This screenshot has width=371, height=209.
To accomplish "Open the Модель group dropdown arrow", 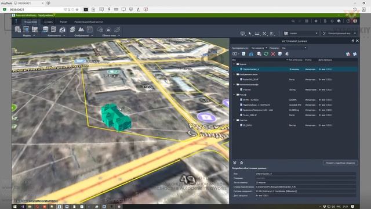I will point(34,35).
